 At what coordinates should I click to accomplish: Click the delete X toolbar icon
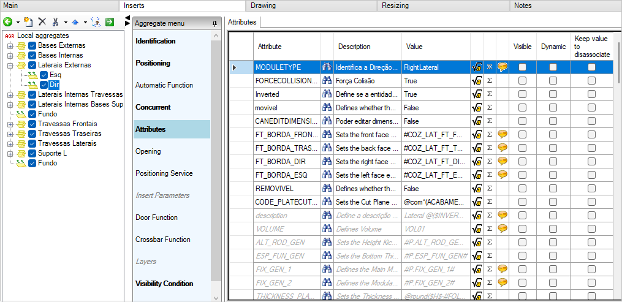point(42,22)
